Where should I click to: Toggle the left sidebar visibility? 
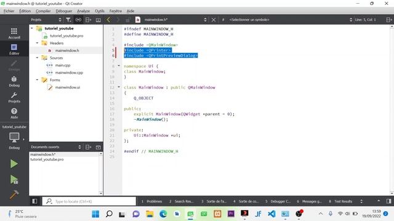(x=34, y=201)
